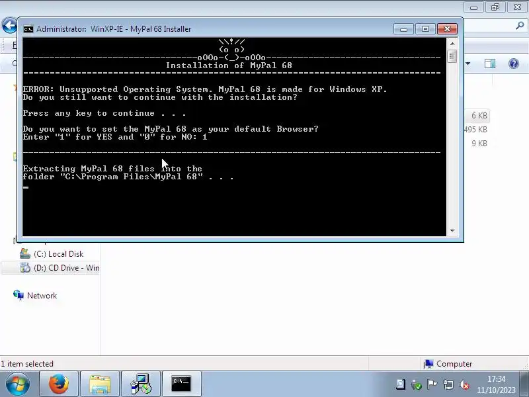Close the MyPal 68 Installer window
This screenshot has height=397, width=529.
click(x=447, y=29)
